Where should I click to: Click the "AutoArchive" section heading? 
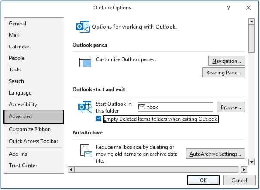tap(88, 133)
